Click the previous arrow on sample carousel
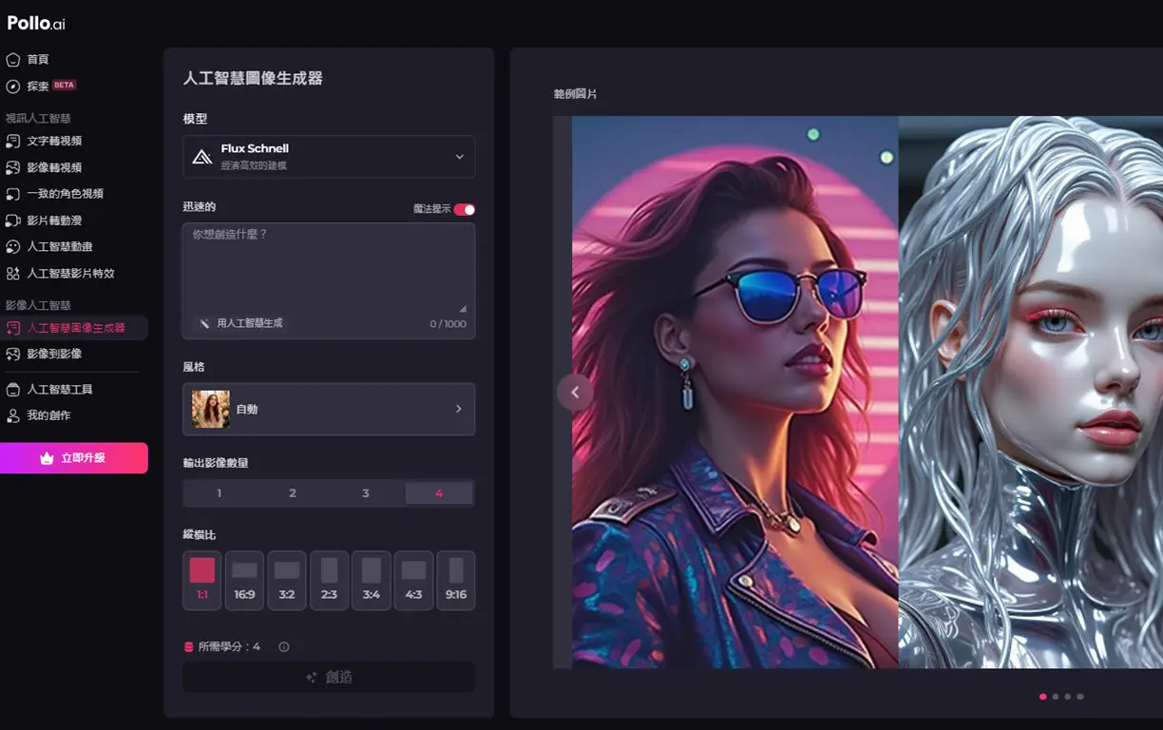Screen dimensions: 1163x730 pos(575,392)
